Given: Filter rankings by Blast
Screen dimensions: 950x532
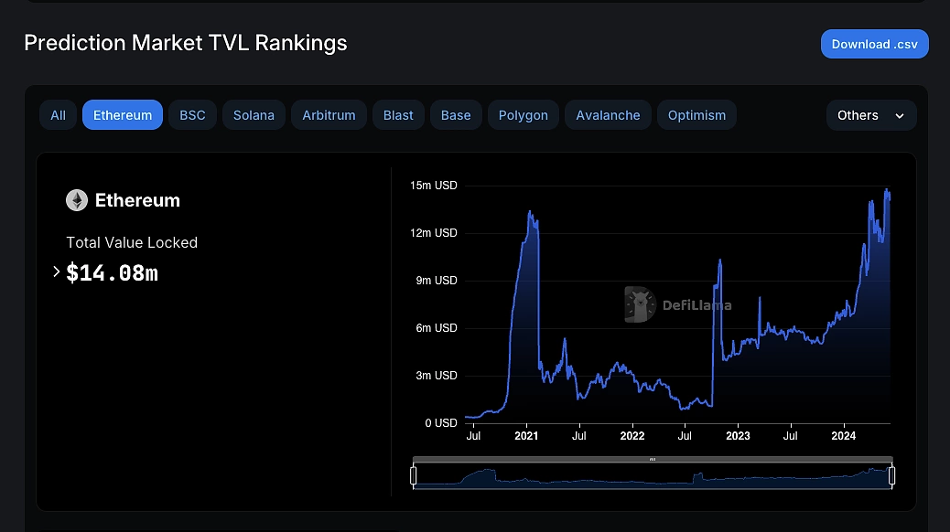Looking at the screenshot, I should click(398, 115).
